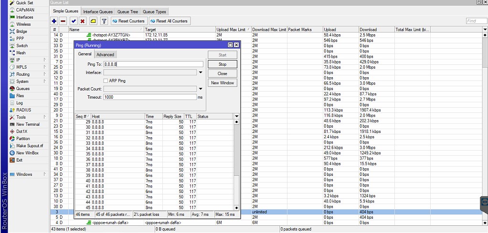Open the ping results column dropdown

click(236, 116)
